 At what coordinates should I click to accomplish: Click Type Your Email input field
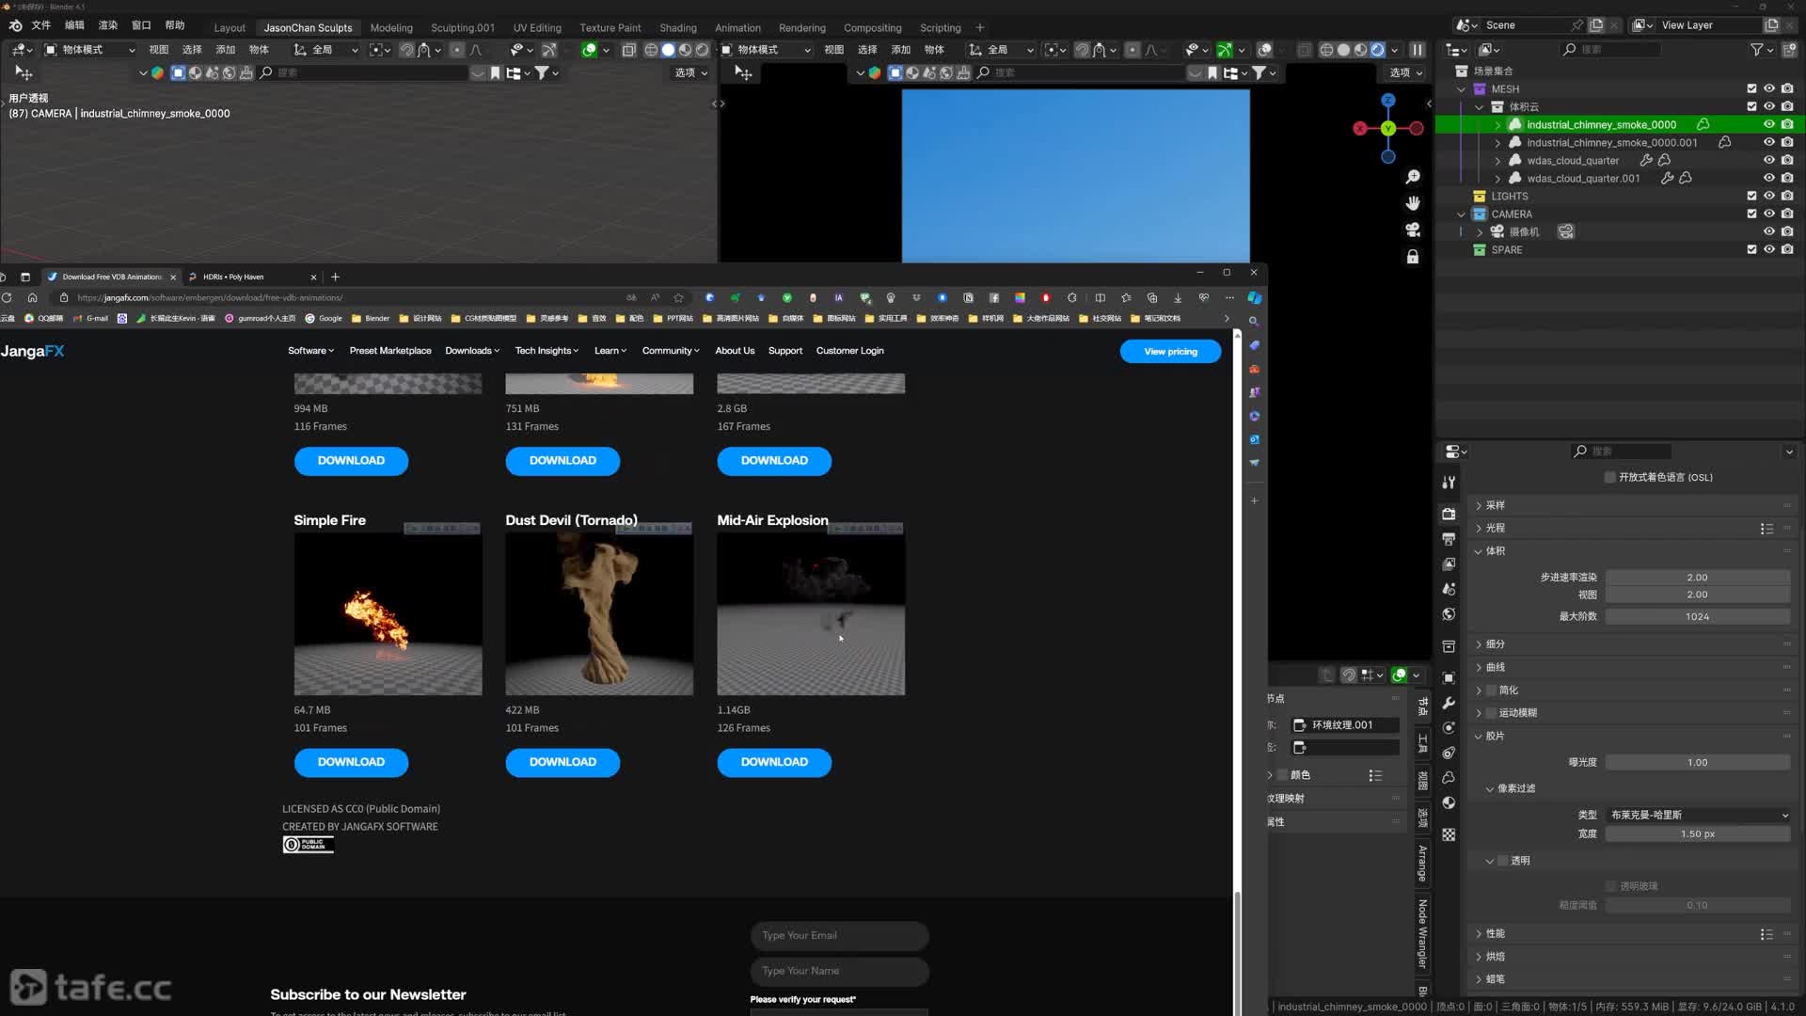(839, 935)
